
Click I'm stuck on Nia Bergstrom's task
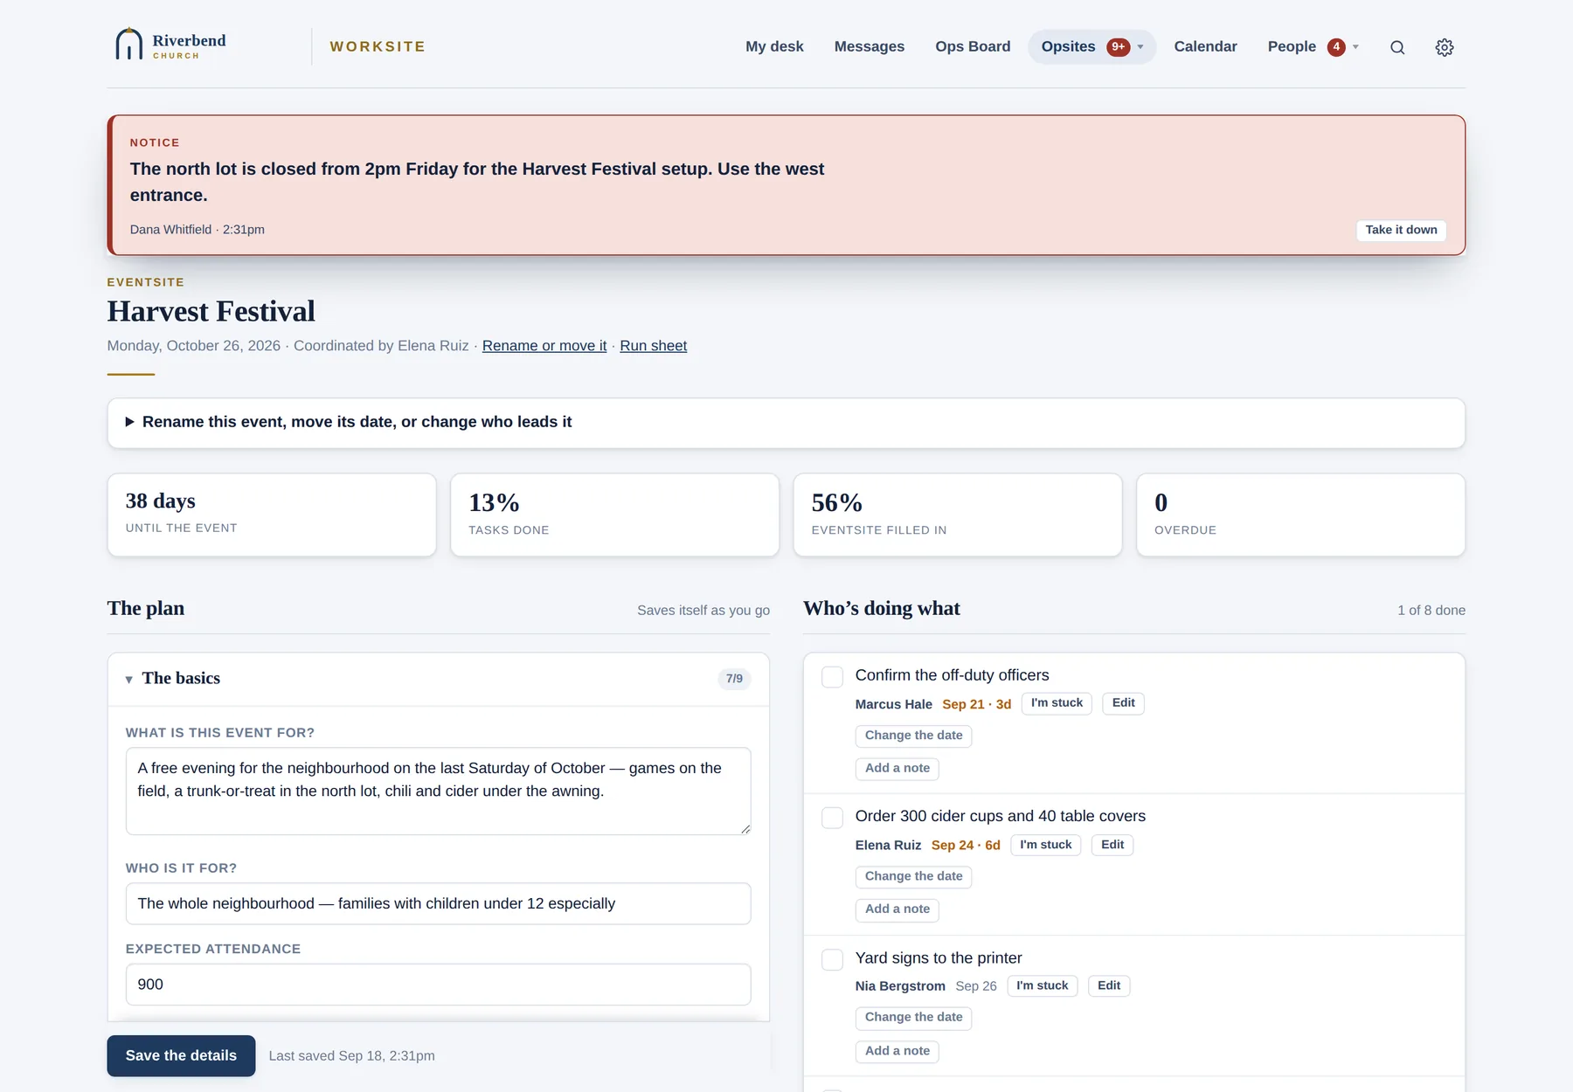1042,986
